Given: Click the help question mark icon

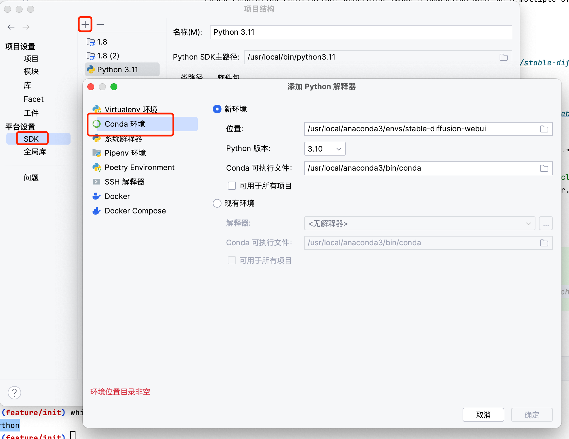Looking at the screenshot, I should coord(14,392).
